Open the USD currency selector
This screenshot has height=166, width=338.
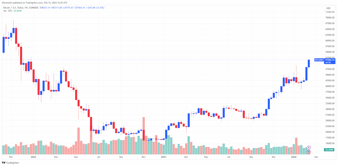(328, 8)
